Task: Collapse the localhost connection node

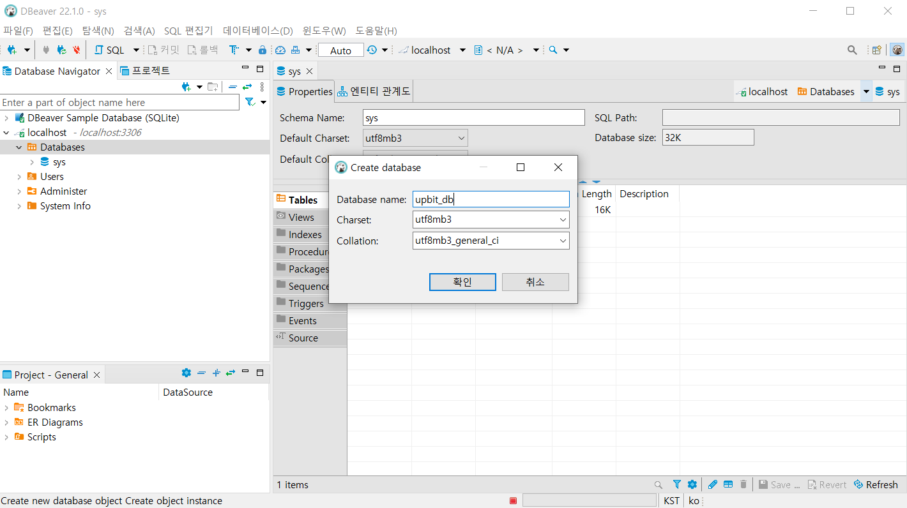Action: (x=6, y=133)
